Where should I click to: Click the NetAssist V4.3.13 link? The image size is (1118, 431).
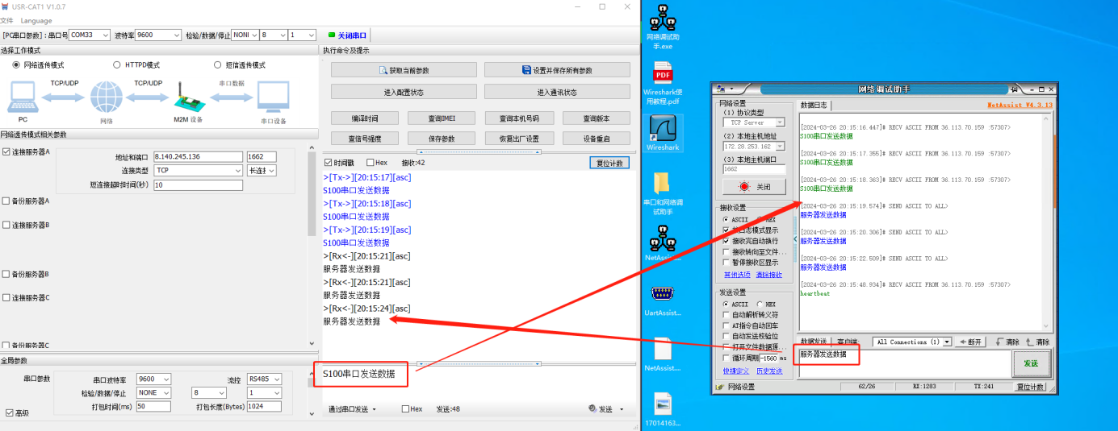click(x=1020, y=105)
